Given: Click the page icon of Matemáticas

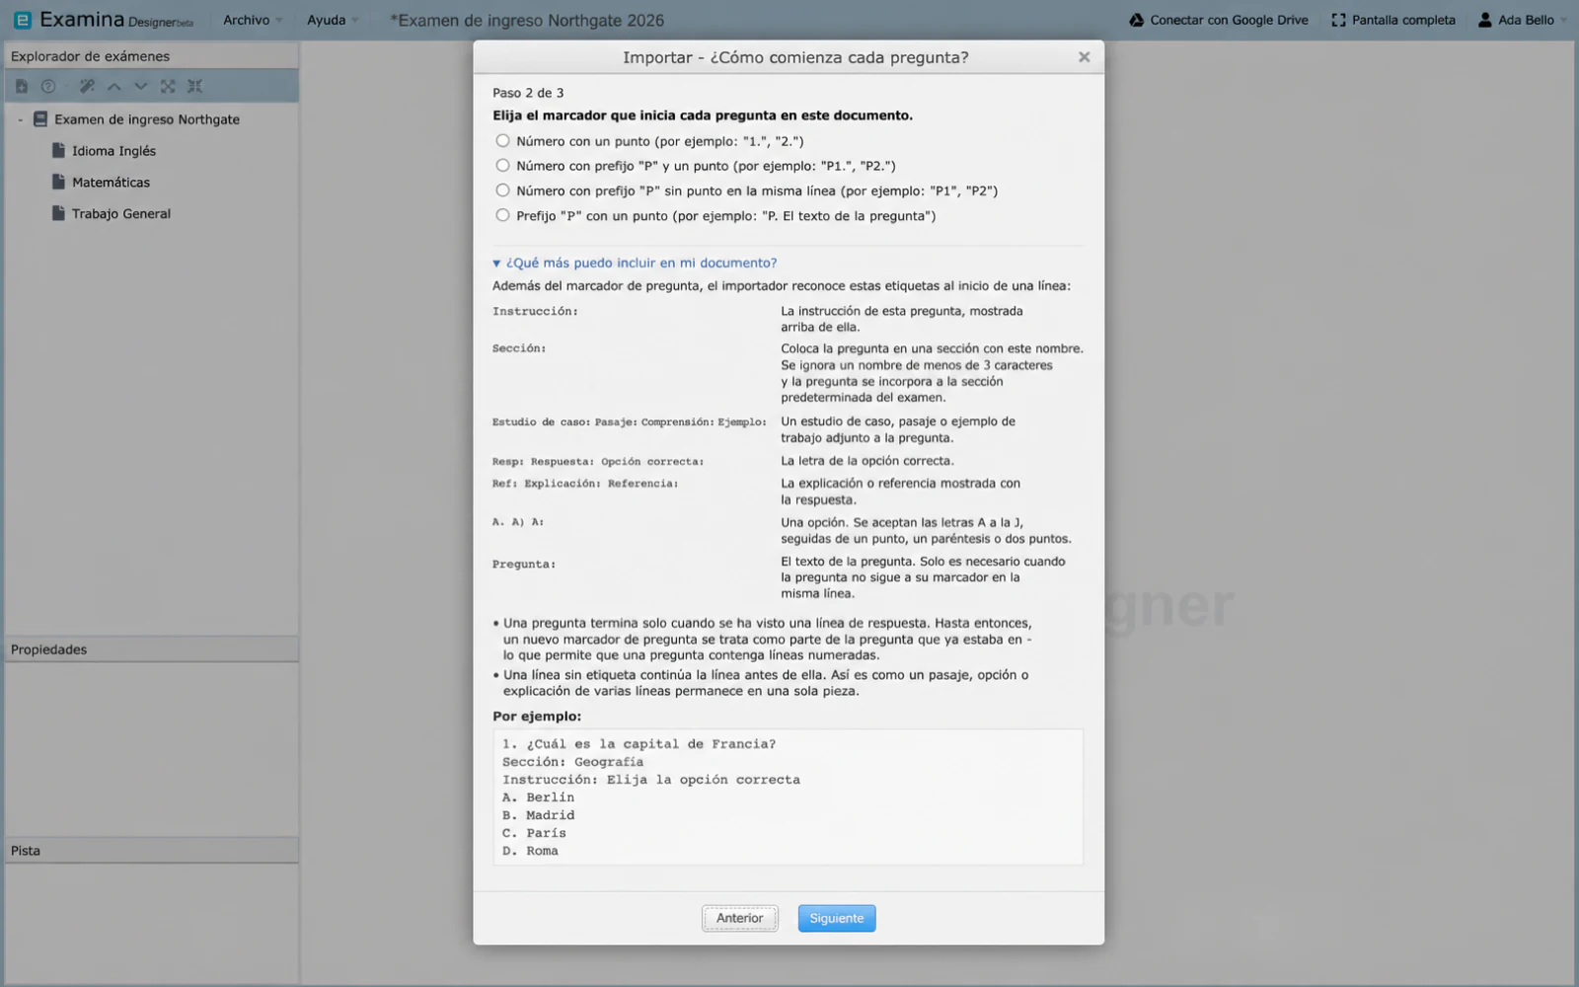Looking at the screenshot, I should [58, 183].
